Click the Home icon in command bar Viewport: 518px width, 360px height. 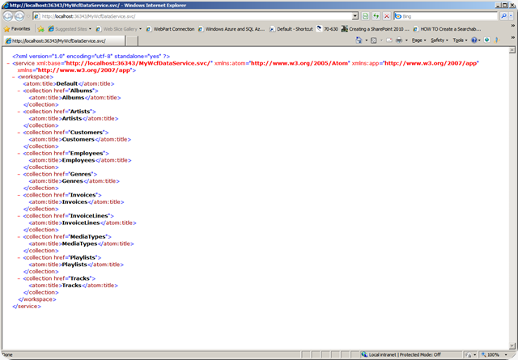(359, 40)
